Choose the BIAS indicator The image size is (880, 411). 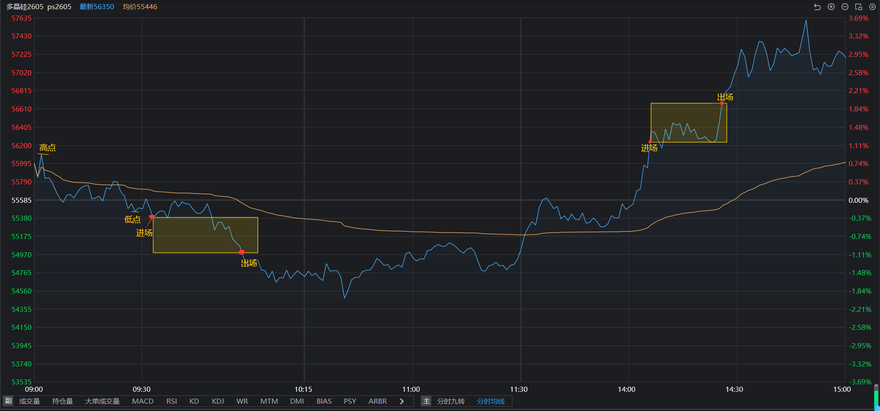tap(324, 401)
